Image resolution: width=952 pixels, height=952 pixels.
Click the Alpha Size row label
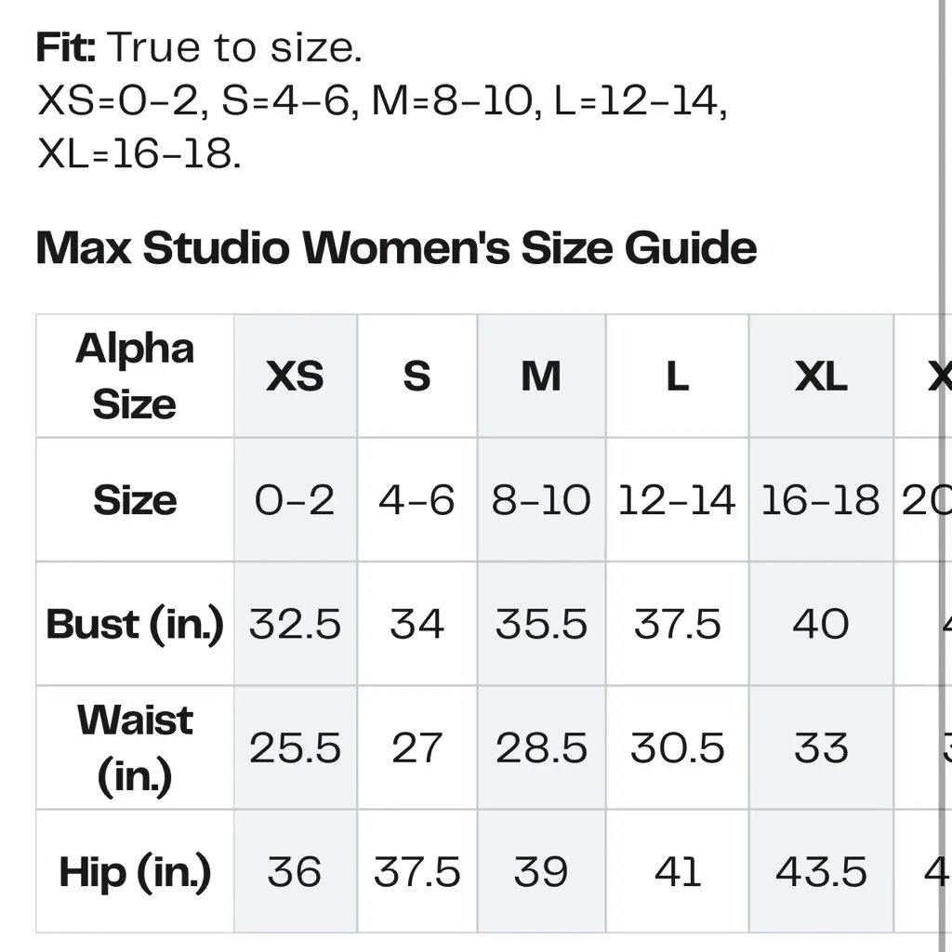(135, 377)
